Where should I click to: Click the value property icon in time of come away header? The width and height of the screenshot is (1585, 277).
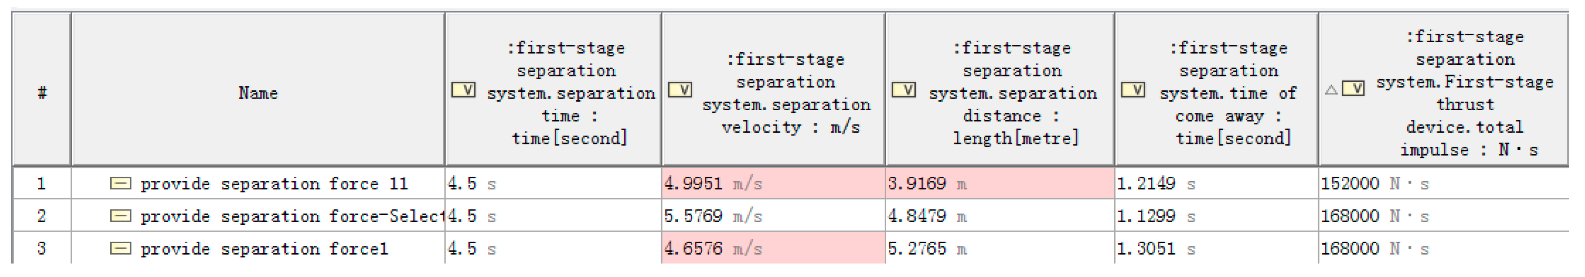click(x=1133, y=90)
